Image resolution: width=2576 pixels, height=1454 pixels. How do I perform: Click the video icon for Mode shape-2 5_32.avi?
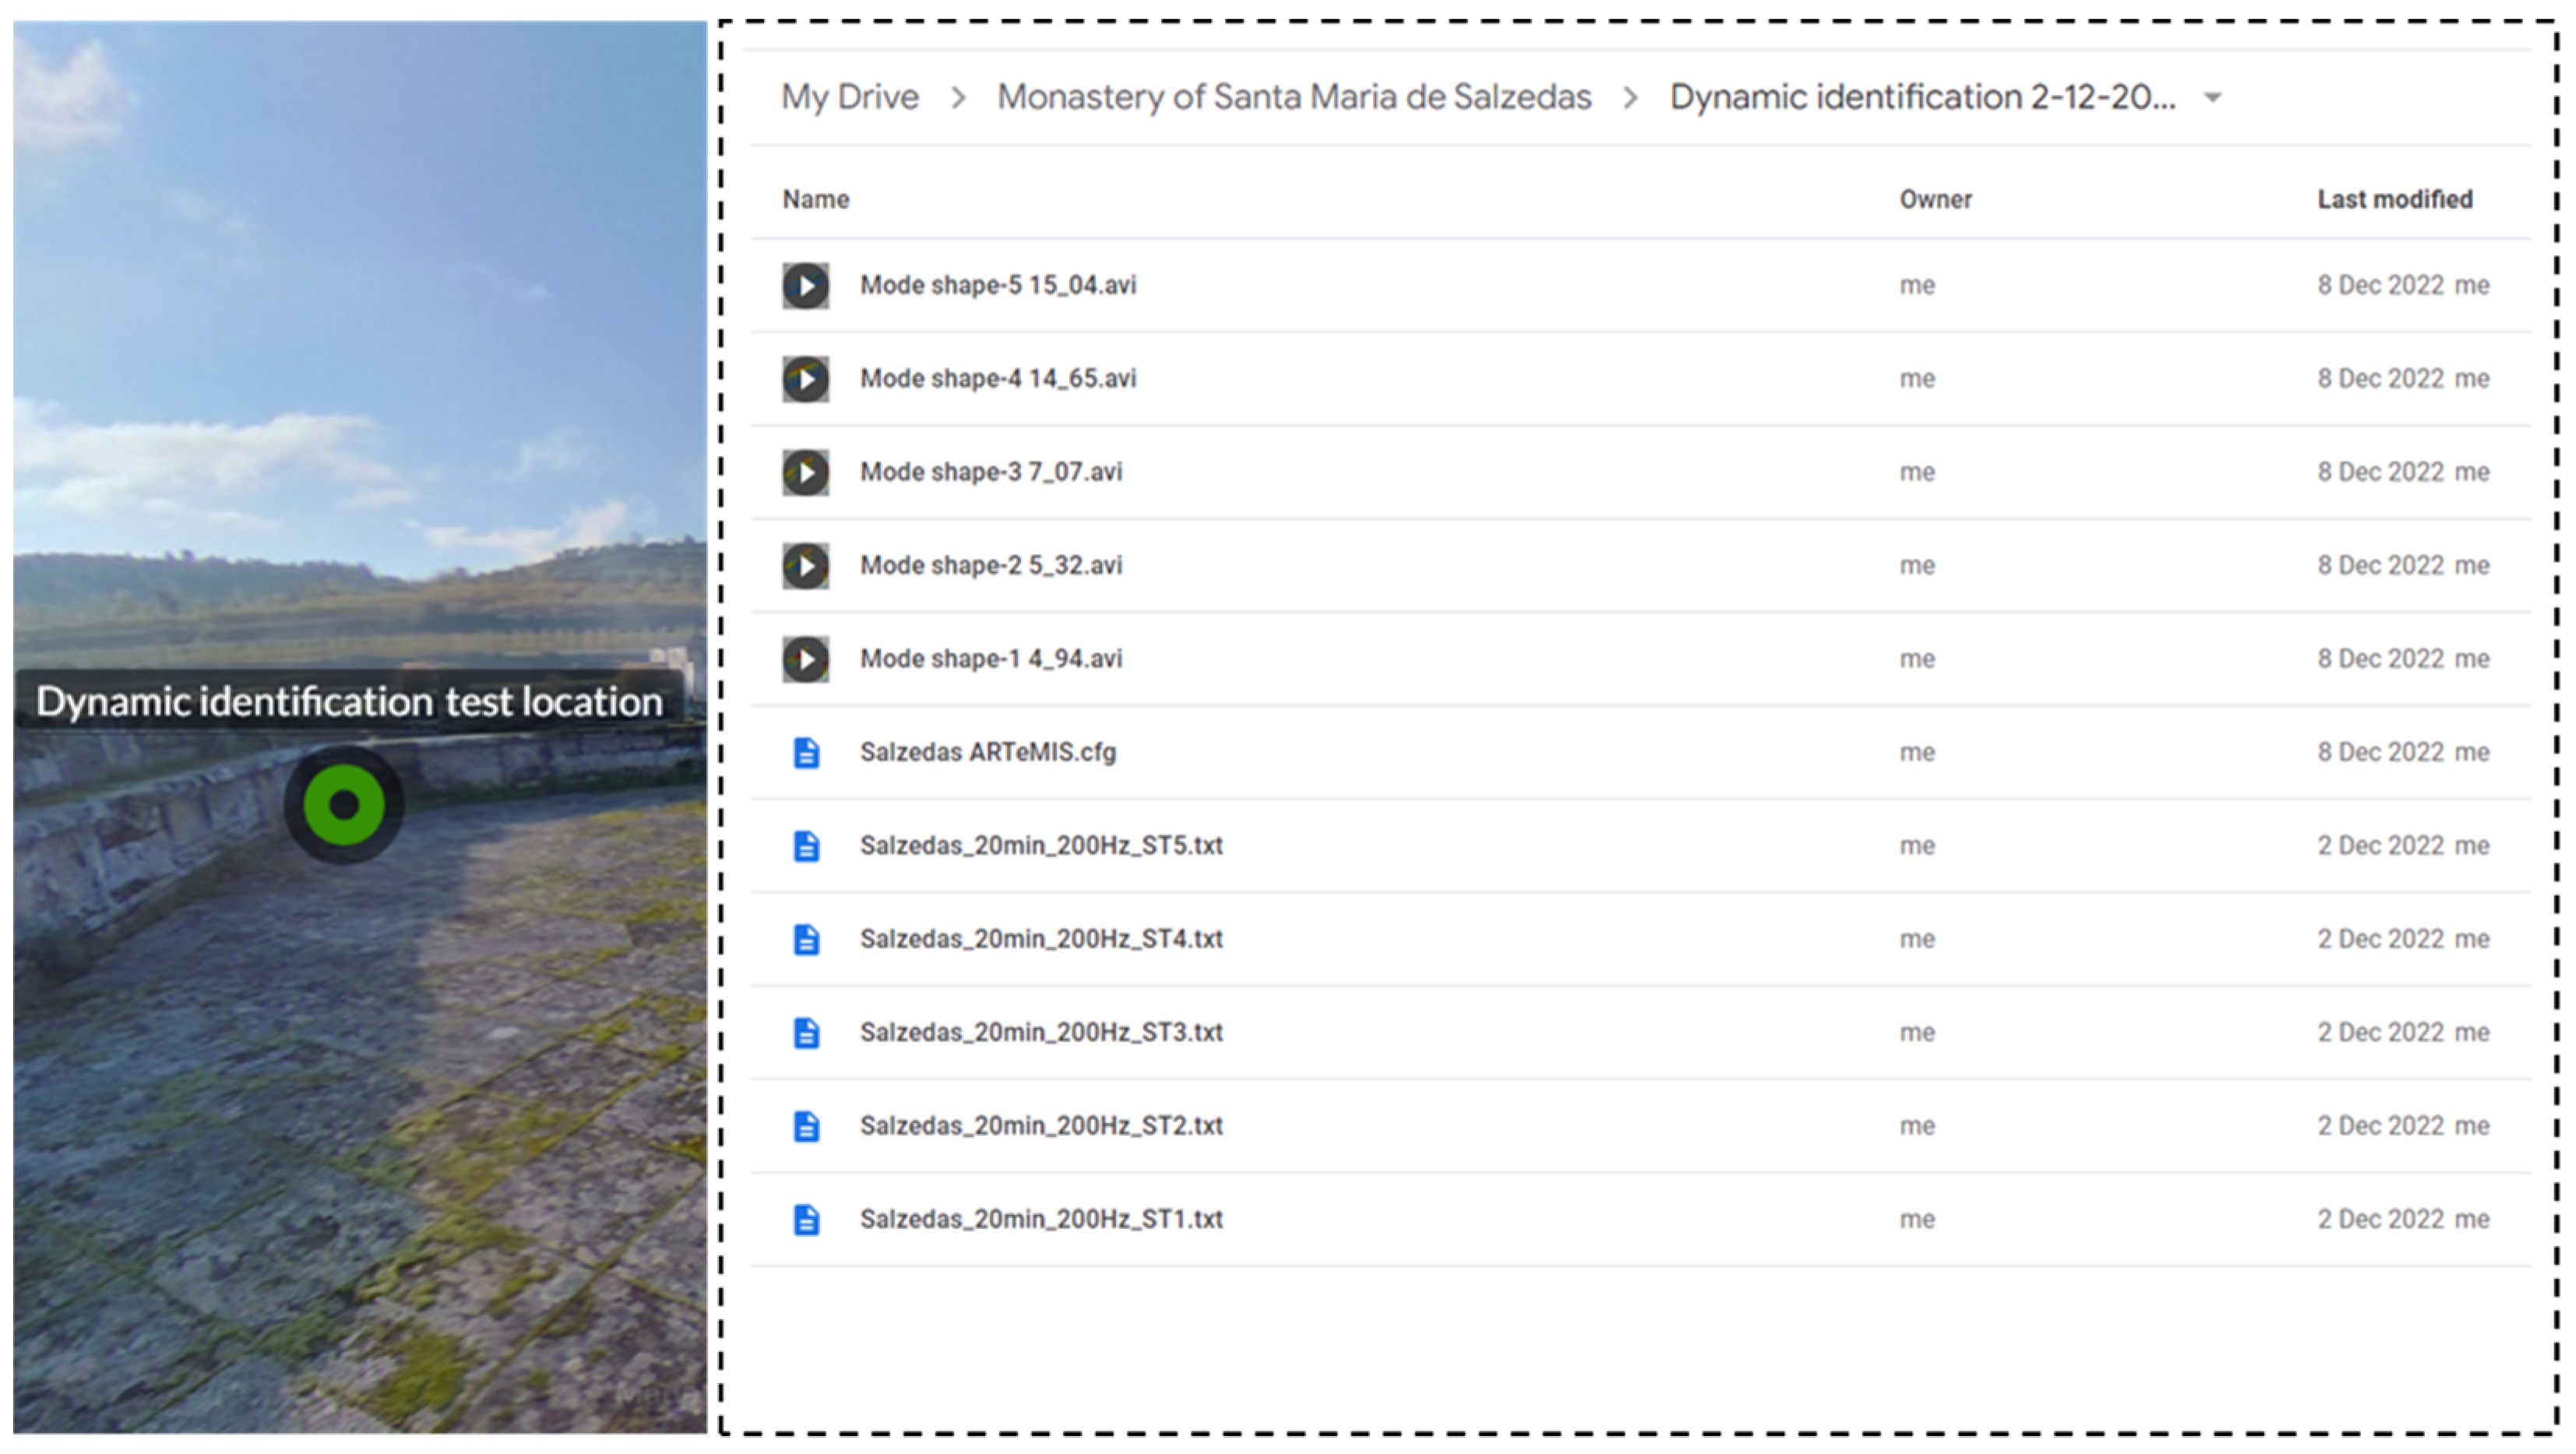click(805, 566)
